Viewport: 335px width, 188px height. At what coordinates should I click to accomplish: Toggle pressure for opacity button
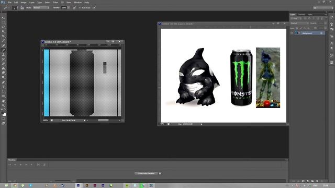pos(74,8)
